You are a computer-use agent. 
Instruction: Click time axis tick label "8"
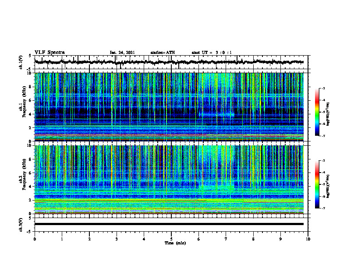point(253,239)
